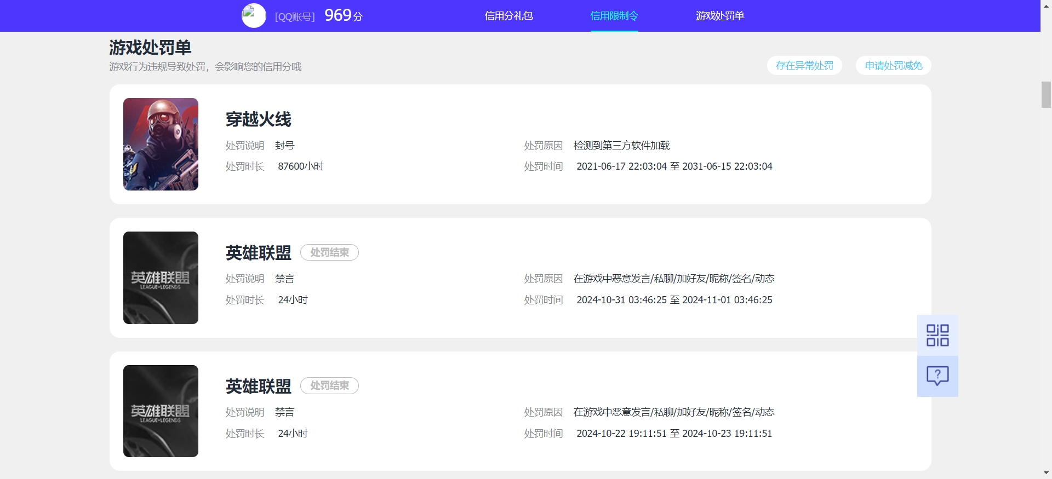
Task: Switch to 游戏处罚单 tab
Action: point(720,16)
